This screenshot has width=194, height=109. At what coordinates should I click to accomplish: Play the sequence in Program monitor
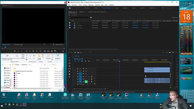[x=33, y=51]
